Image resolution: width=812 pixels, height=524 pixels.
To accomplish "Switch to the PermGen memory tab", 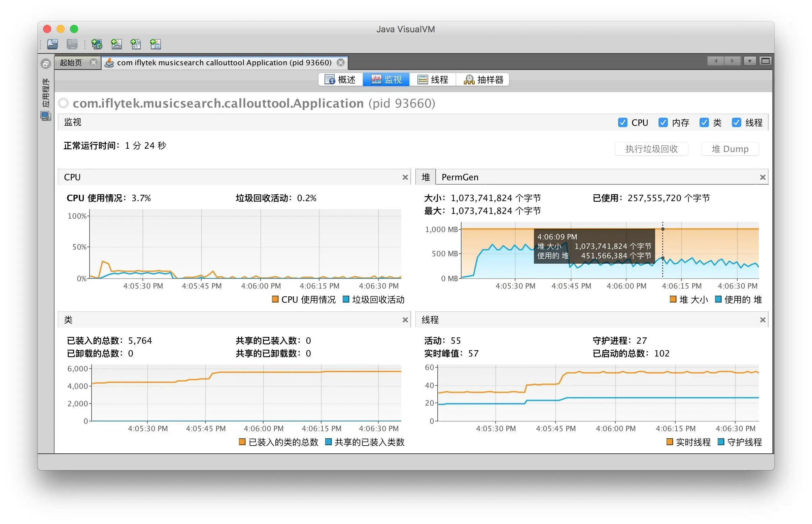I will point(460,177).
